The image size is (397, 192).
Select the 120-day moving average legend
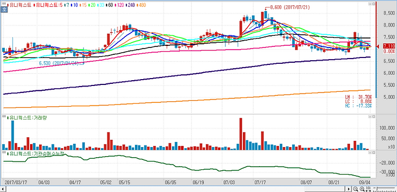click(120, 5)
